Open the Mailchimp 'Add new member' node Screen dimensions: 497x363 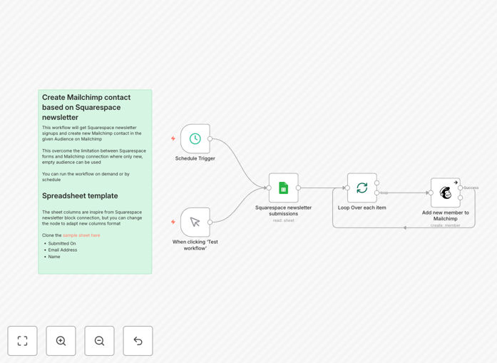[446, 193]
